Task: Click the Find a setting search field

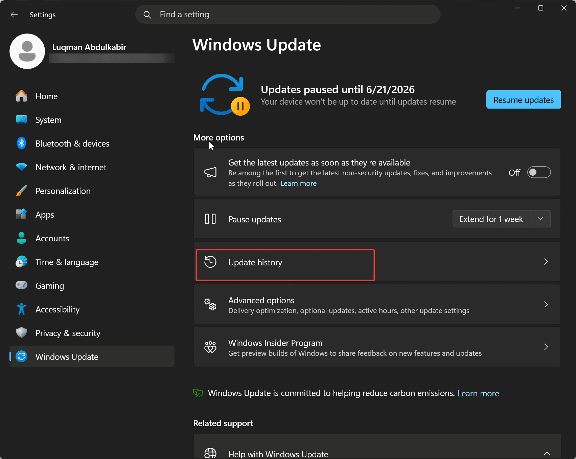Action: 288,15
